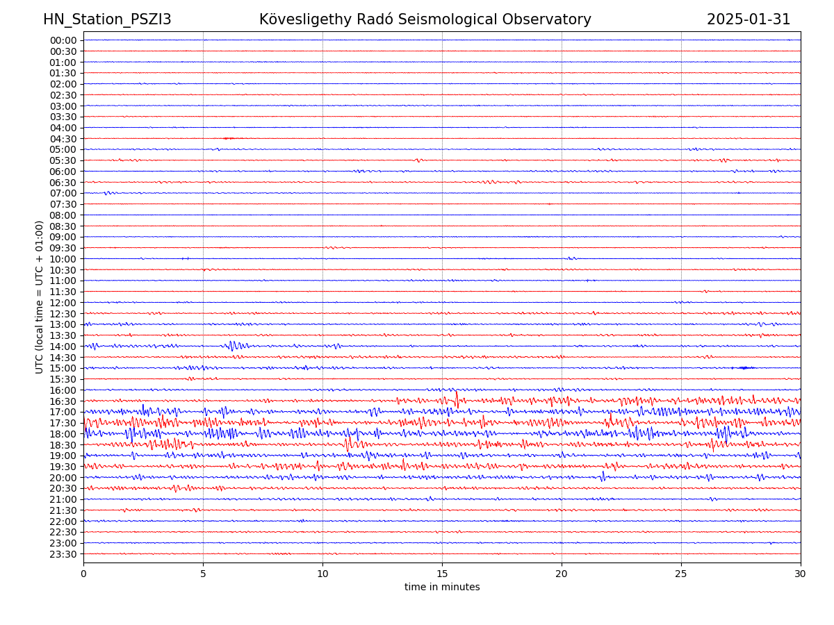Click the 15 tick on minutes axis

[442, 574]
